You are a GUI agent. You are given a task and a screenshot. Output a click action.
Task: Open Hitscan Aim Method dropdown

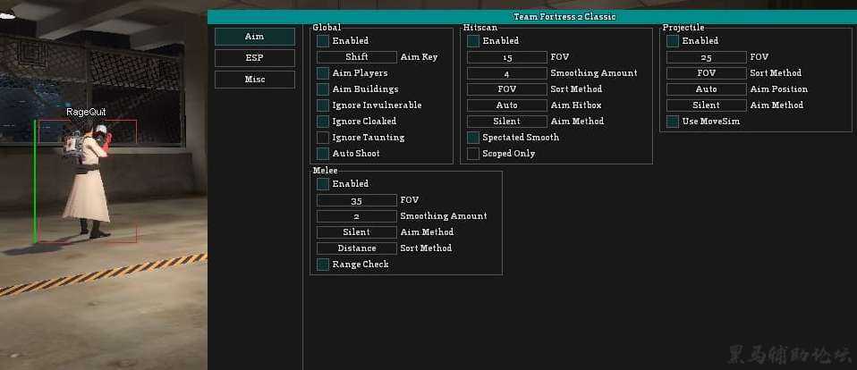pyautogui.click(x=507, y=122)
